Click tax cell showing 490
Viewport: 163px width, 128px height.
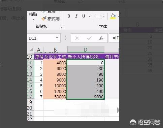click(86, 91)
